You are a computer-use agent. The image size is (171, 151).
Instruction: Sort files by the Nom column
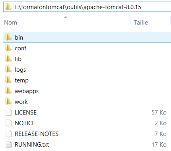click(11, 23)
